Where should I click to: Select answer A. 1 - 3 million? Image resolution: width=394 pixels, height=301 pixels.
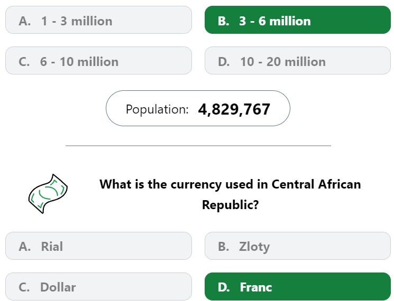98,20
